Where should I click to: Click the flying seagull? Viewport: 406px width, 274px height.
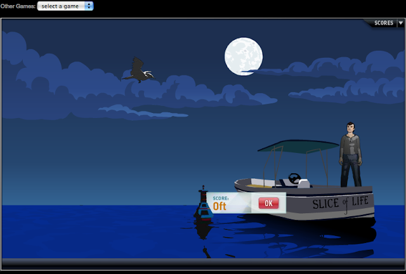[138, 70]
